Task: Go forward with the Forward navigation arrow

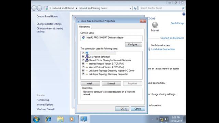Action: pos(39,8)
